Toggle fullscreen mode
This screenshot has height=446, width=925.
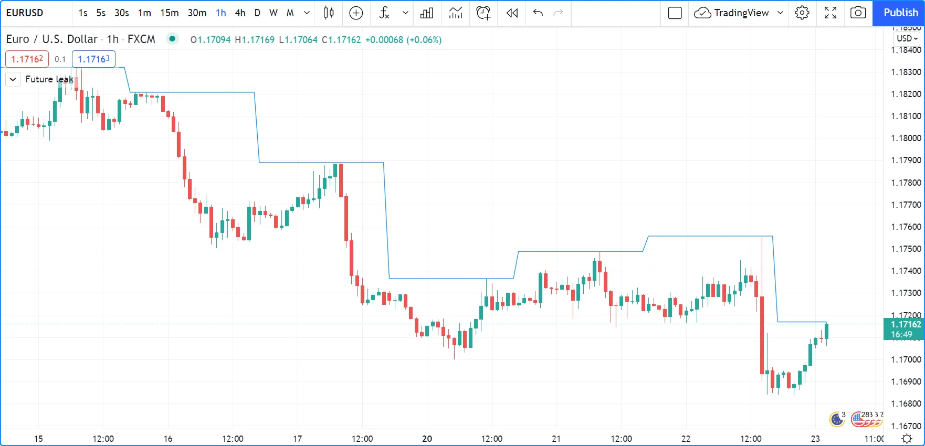pyautogui.click(x=830, y=13)
